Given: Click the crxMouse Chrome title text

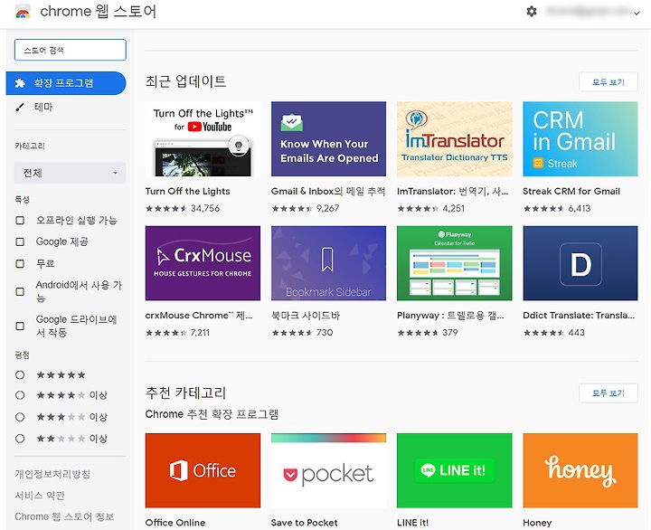Looking at the screenshot, I should click(199, 316).
